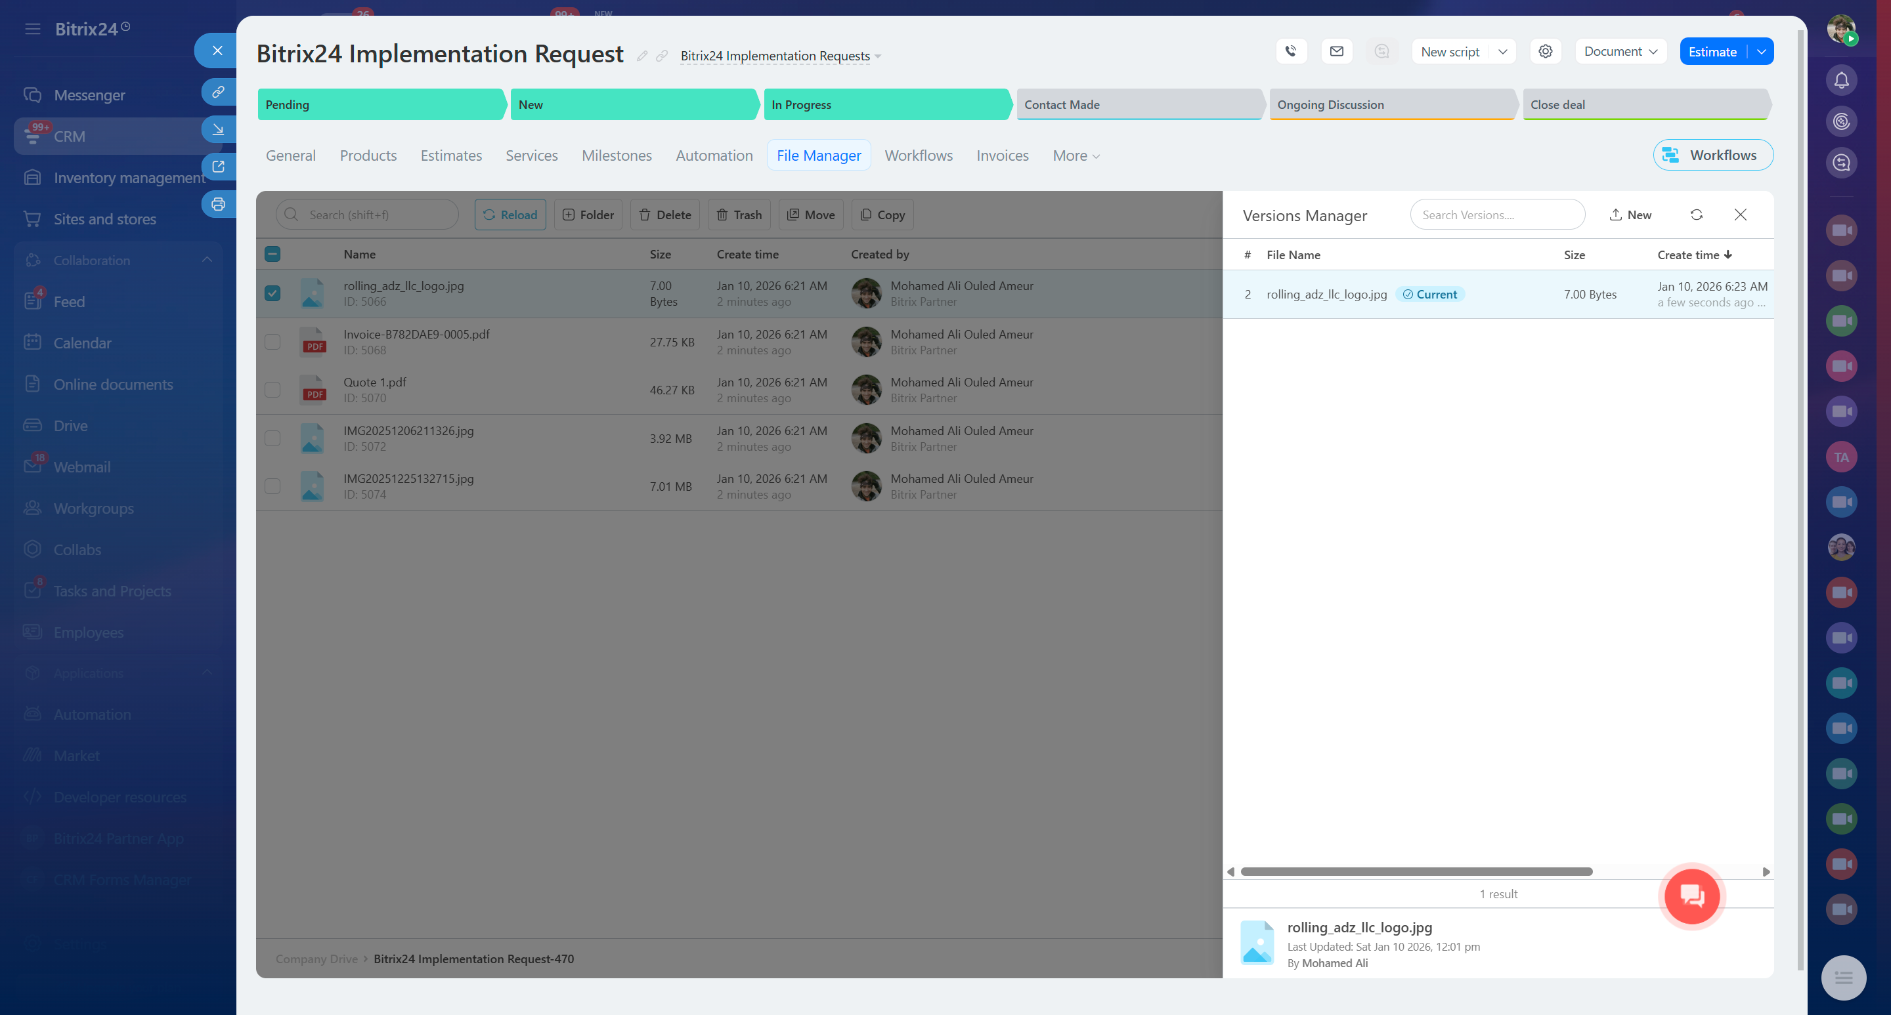Click the printer icon on the side
Image resolution: width=1891 pixels, height=1015 pixels.
click(x=218, y=205)
